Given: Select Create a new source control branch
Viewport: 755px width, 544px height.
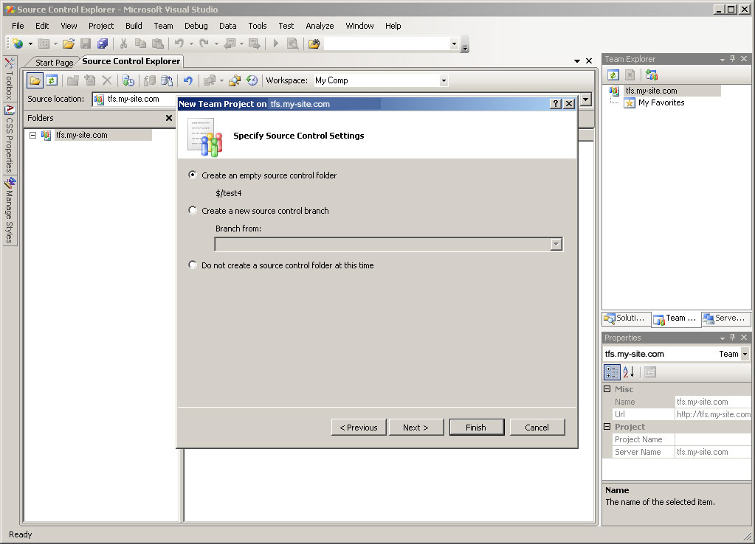Looking at the screenshot, I should [x=193, y=210].
